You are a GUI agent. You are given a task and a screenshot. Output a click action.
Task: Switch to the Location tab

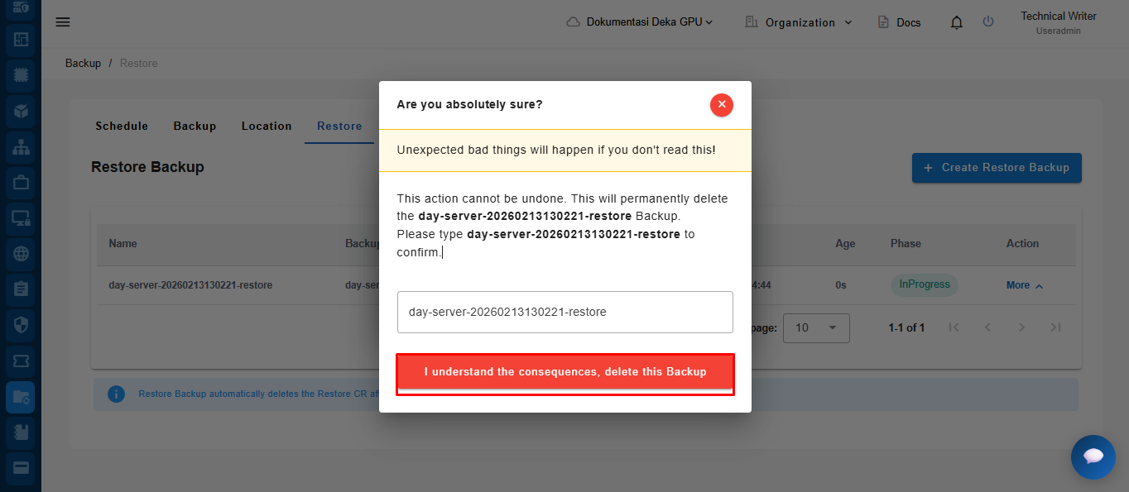pyautogui.click(x=267, y=127)
